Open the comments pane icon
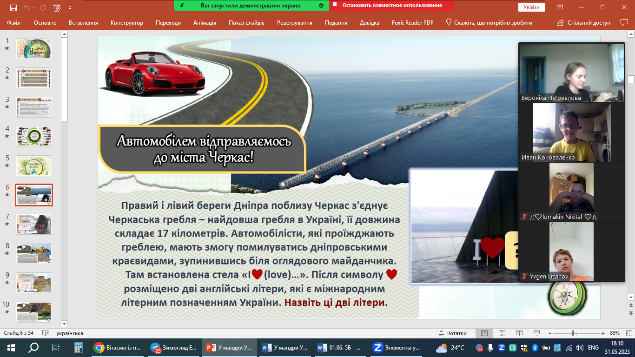 point(624,22)
